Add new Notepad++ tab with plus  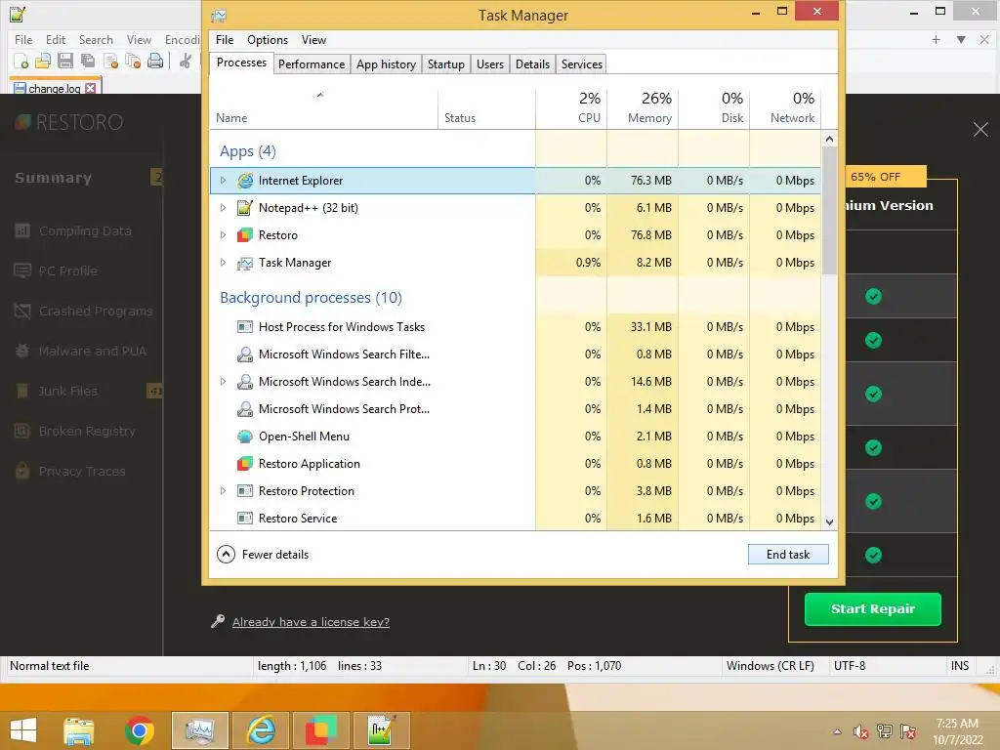(936, 39)
